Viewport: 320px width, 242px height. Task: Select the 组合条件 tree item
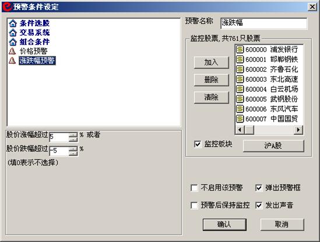(x=35, y=42)
